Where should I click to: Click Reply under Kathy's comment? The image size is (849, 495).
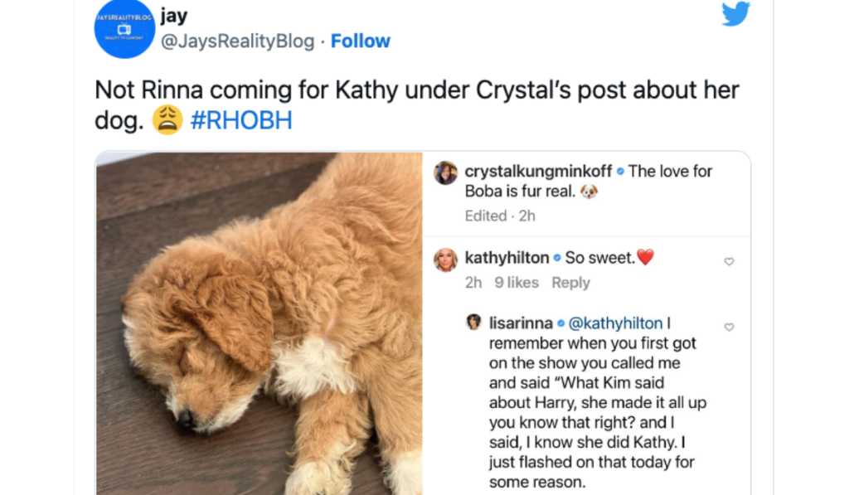coord(573,282)
